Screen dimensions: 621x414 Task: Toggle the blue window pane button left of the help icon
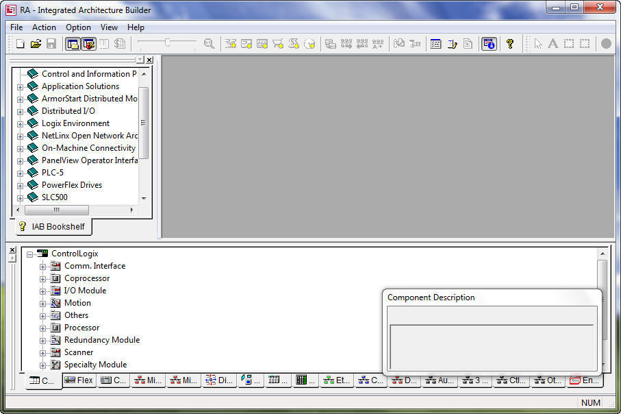(x=489, y=44)
